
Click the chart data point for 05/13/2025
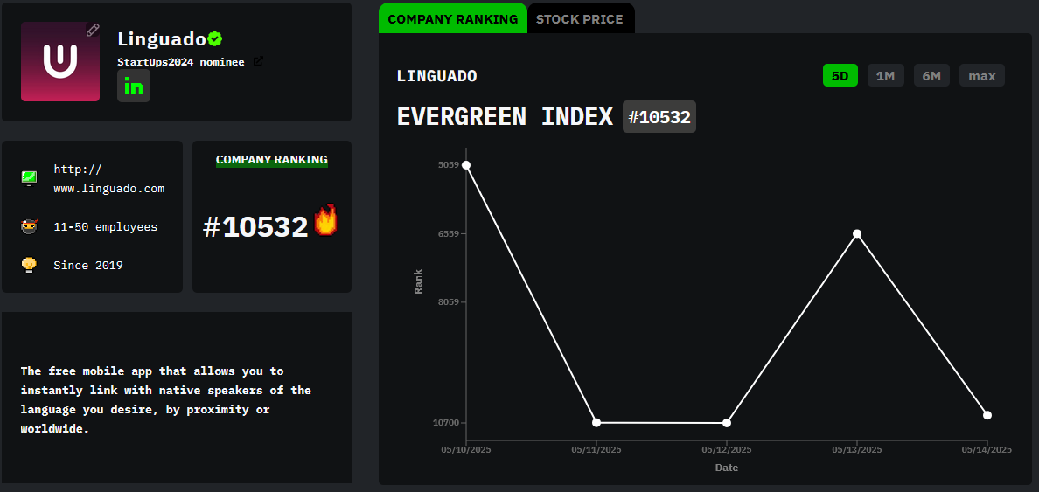[x=857, y=233]
